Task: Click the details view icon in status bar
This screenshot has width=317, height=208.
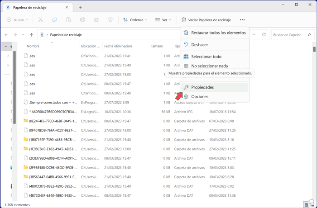Action: point(307,205)
